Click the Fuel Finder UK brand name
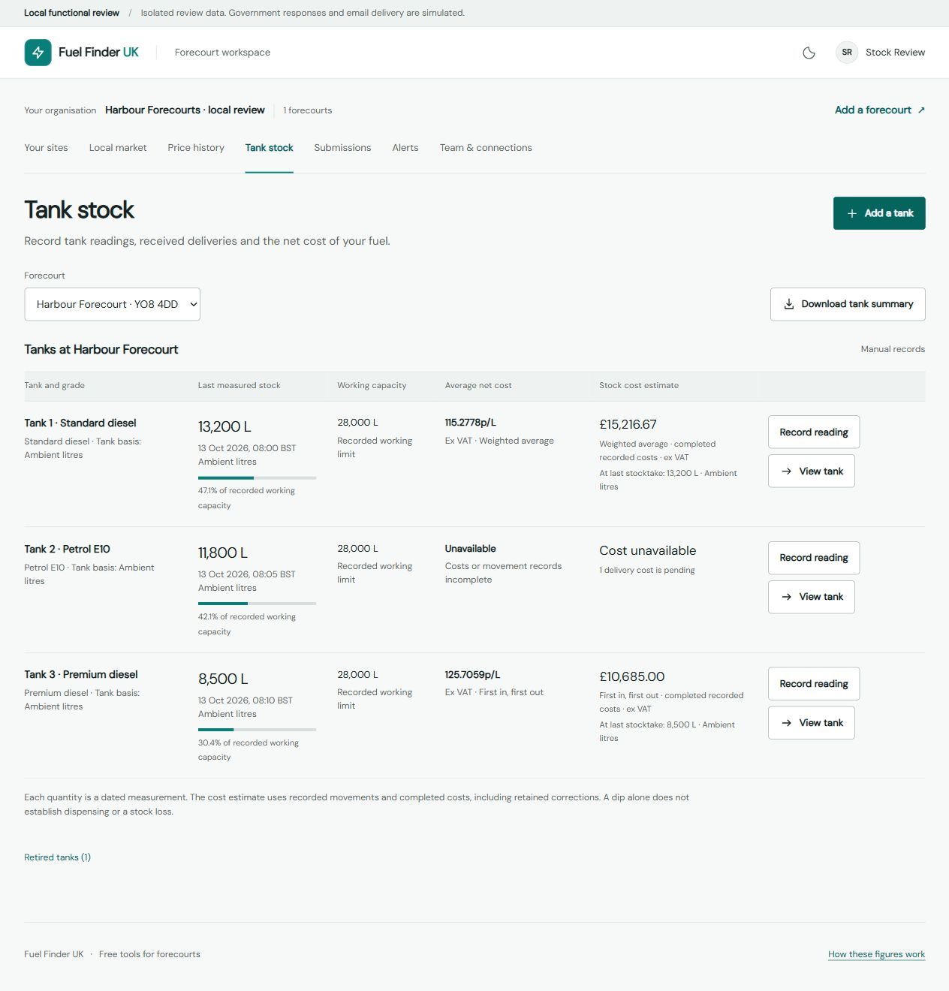 (98, 53)
